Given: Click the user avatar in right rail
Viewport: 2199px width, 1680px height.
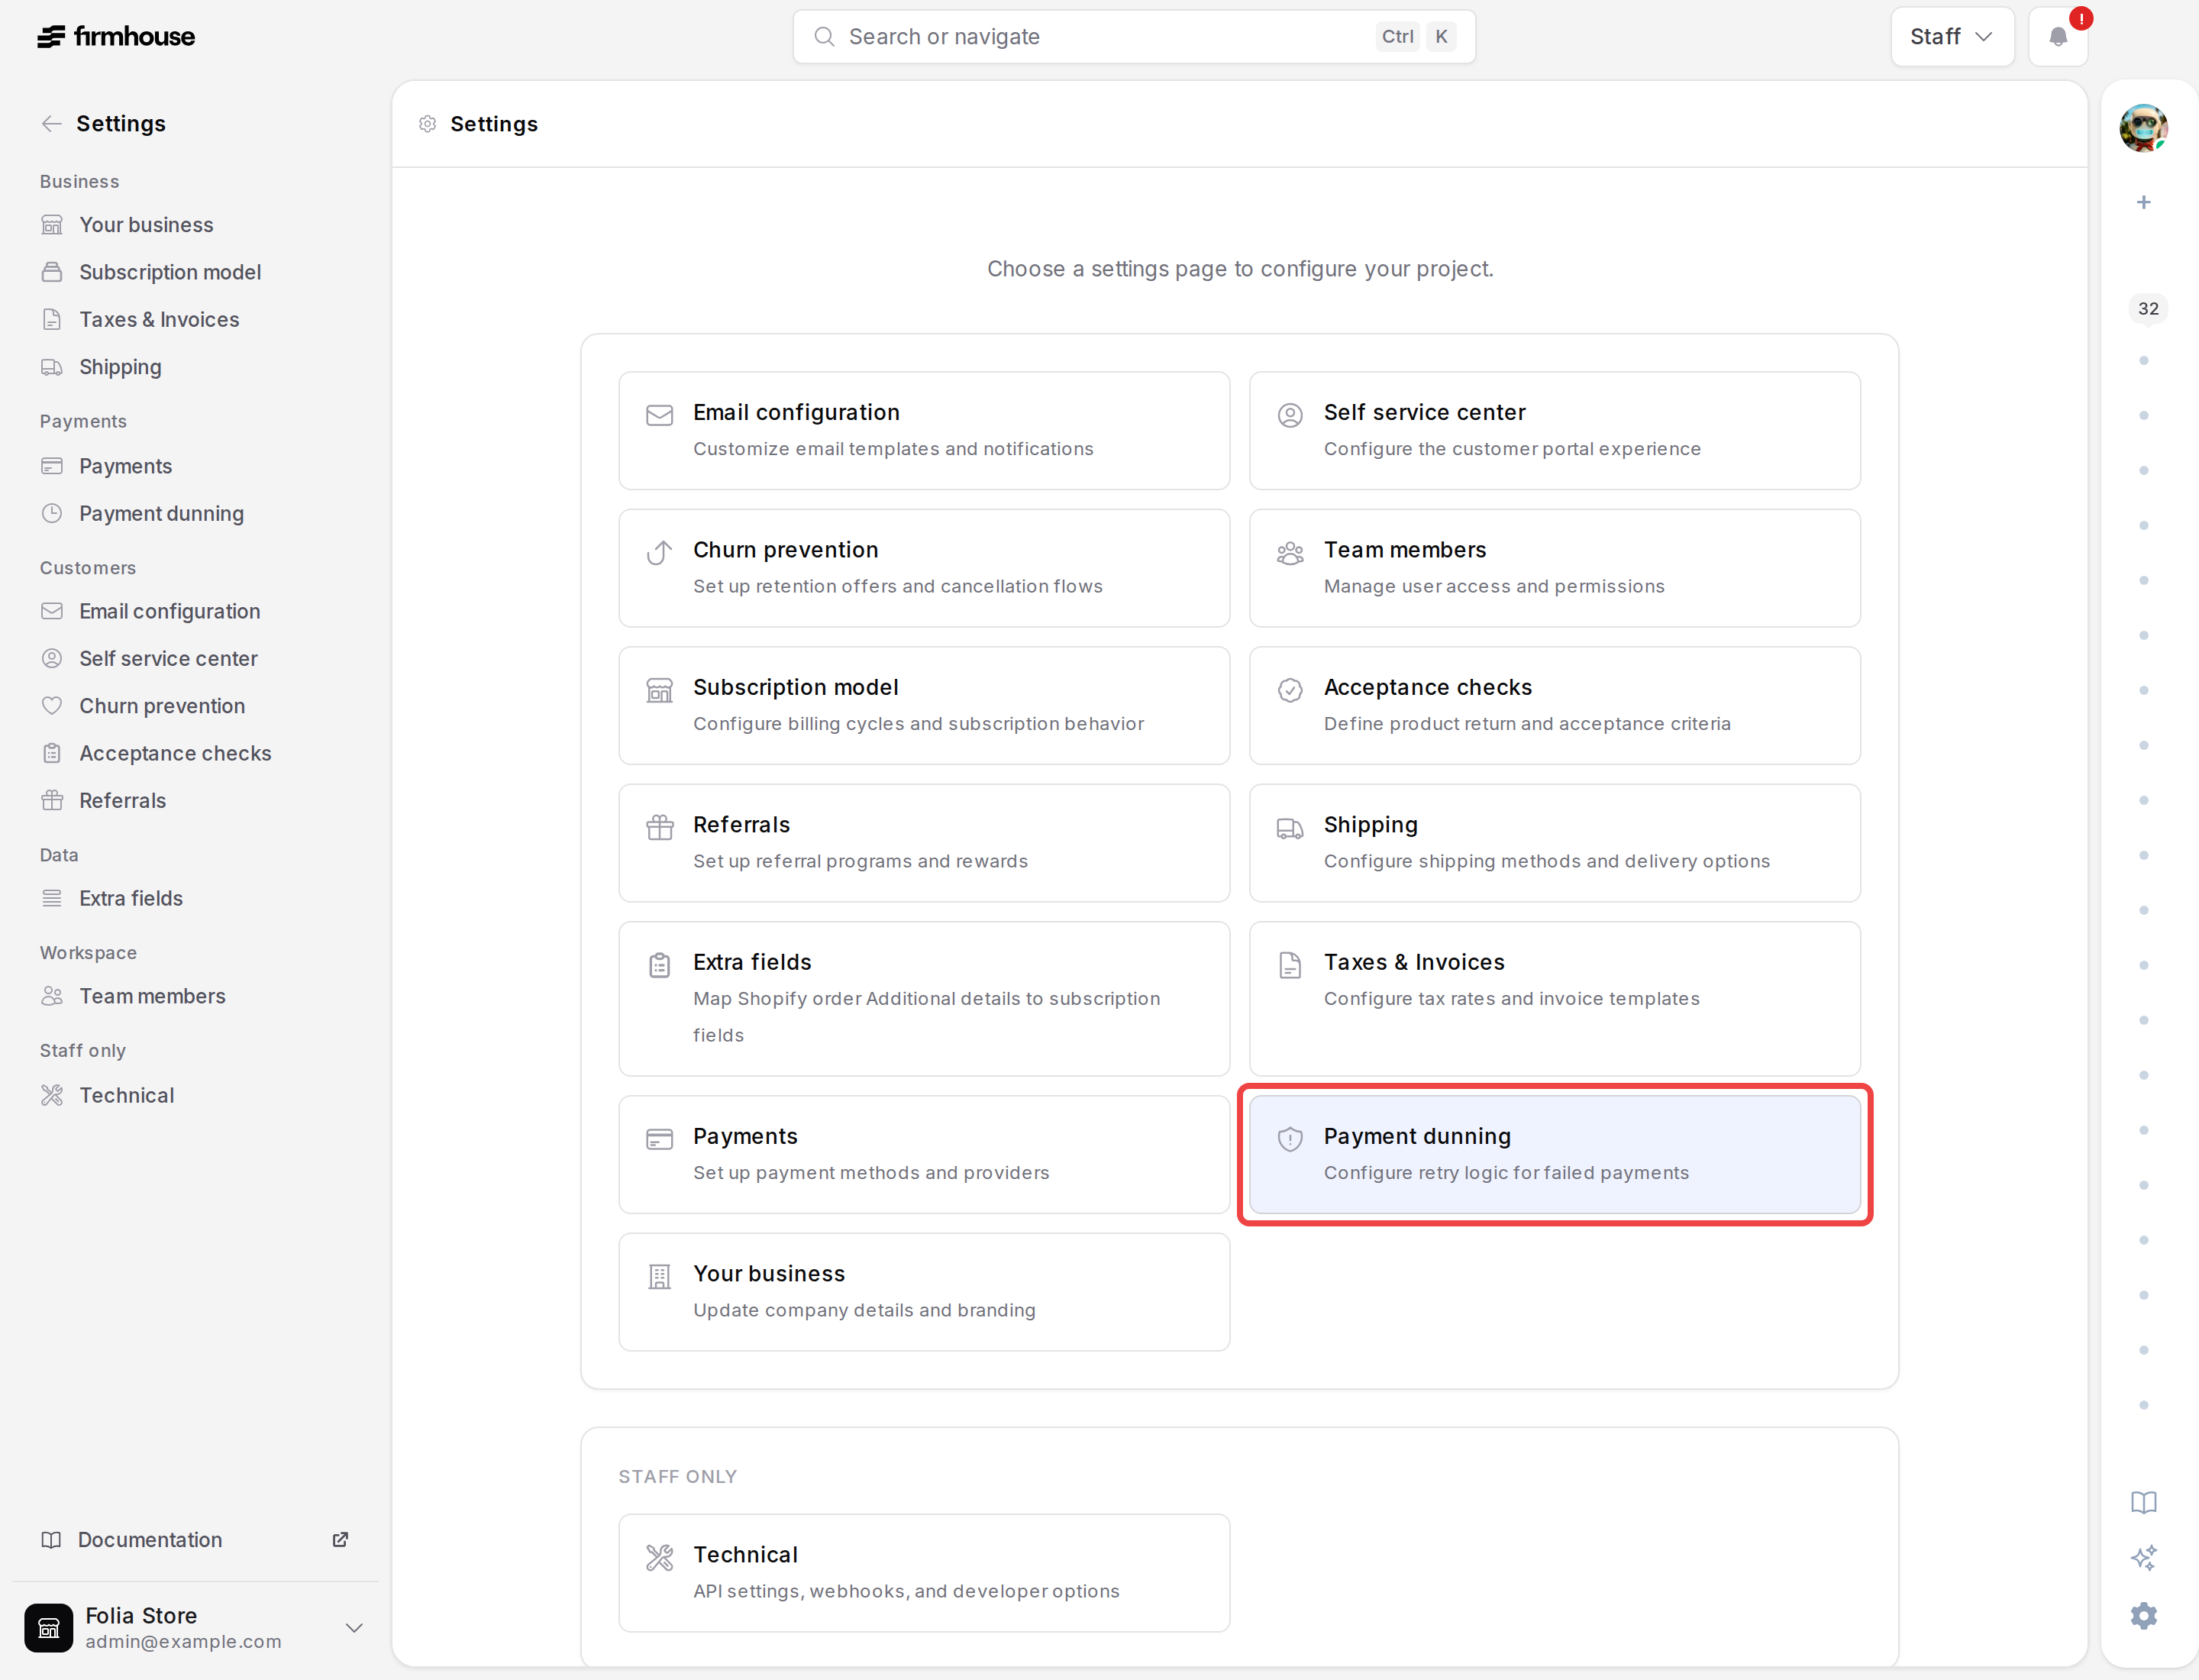Looking at the screenshot, I should [2143, 128].
